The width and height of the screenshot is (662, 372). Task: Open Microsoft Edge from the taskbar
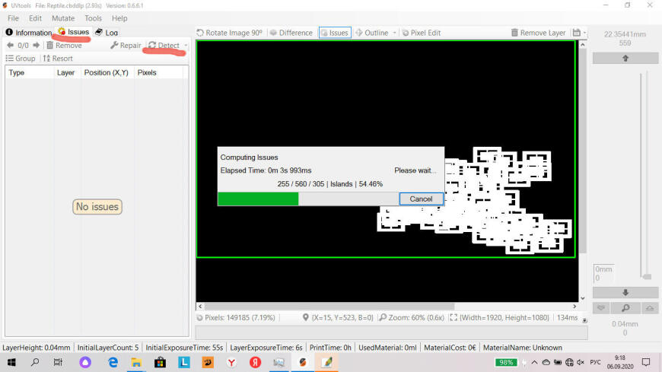(x=113, y=362)
